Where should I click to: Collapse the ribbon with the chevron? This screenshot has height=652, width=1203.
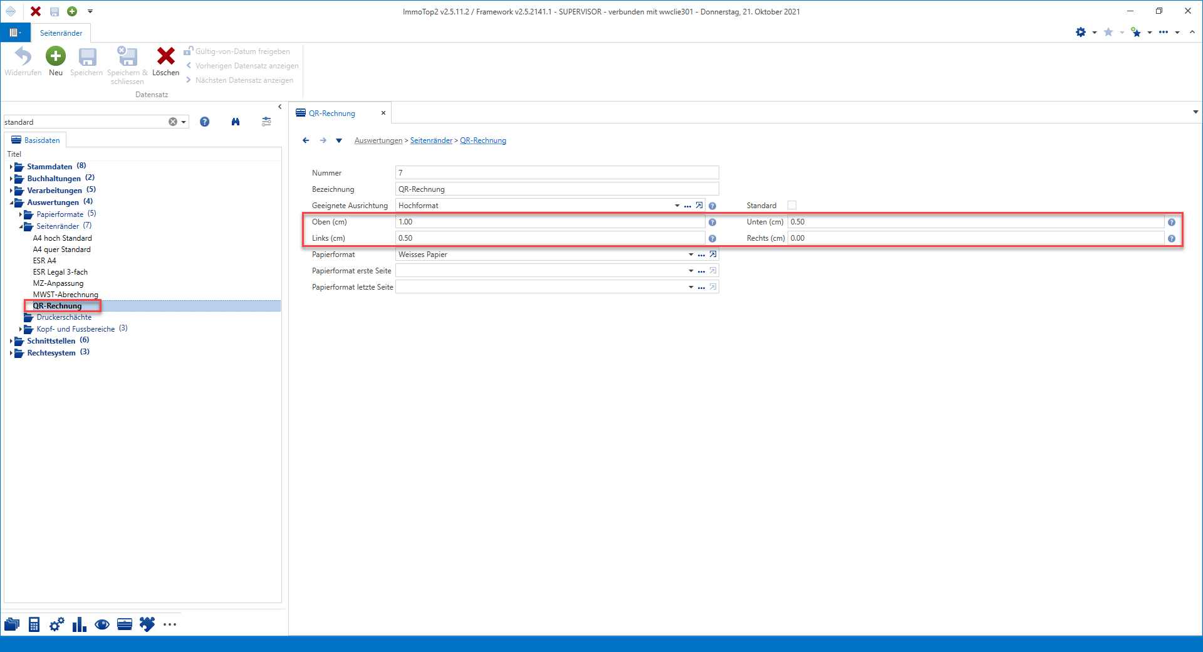click(1192, 32)
